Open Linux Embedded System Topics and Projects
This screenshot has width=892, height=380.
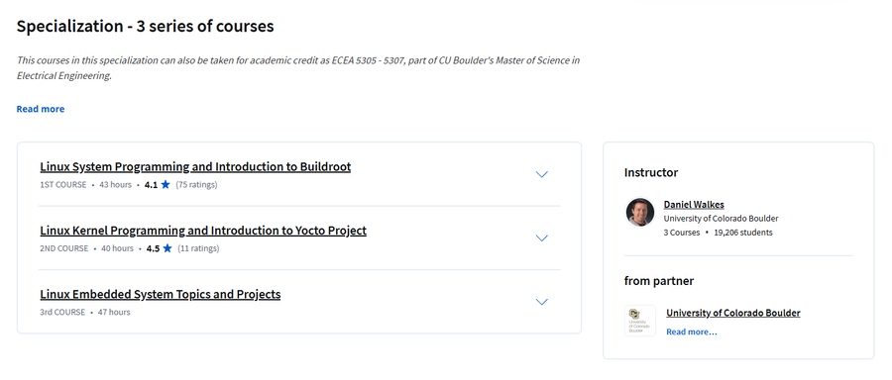pos(160,294)
